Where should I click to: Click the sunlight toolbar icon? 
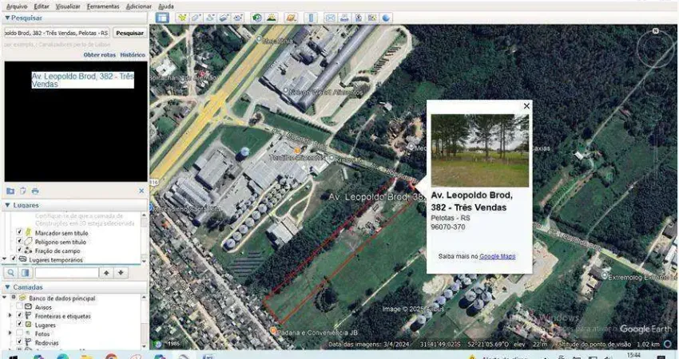272,18
